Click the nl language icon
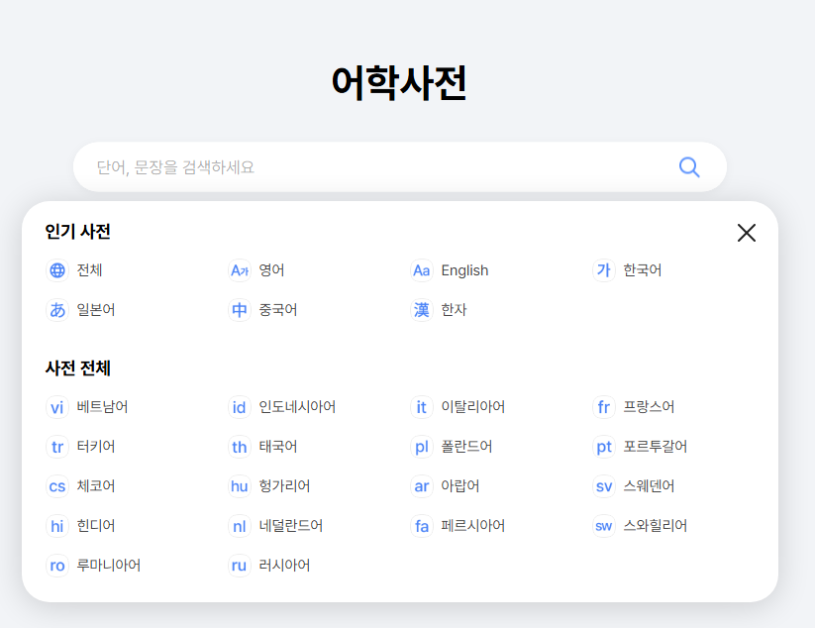The width and height of the screenshot is (815, 628). click(240, 526)
